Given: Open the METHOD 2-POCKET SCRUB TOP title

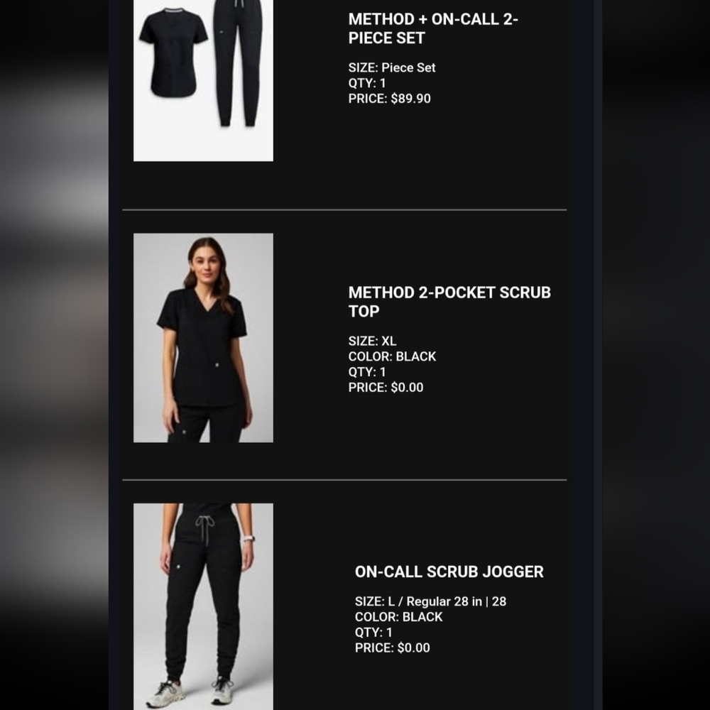Looking at the screenshot, I should coord(449,302).
